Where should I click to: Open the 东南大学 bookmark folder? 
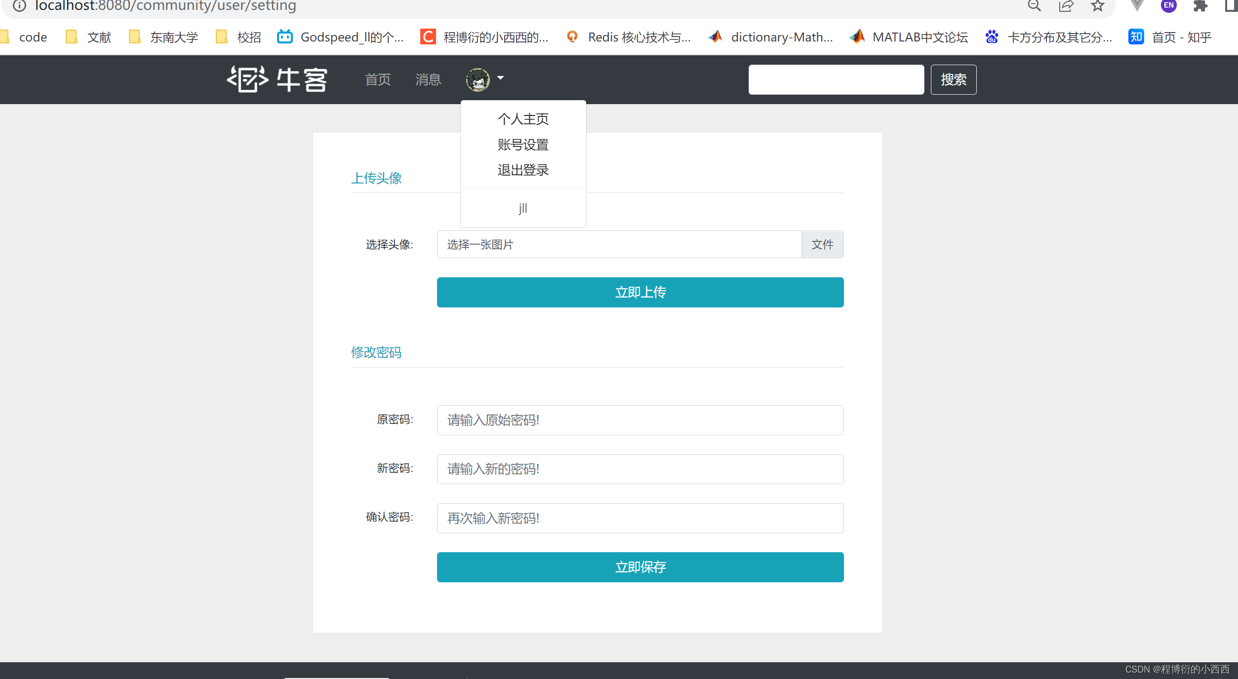163,37
